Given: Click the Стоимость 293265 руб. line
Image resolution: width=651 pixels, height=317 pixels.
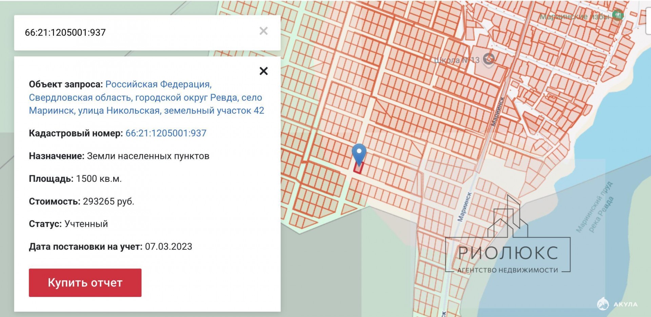Looking at the screenshot, I should [x=81, y=201].
